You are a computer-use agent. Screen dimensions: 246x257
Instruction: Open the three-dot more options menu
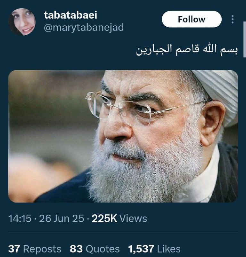(x=233, y=19)
